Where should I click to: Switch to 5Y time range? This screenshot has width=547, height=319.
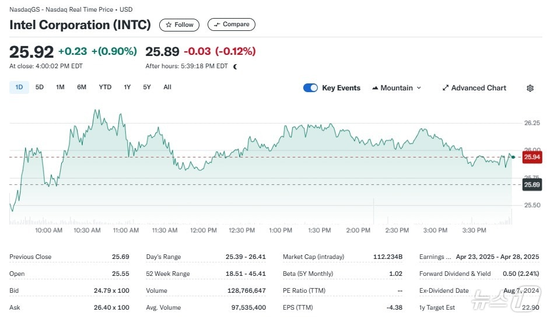tap(147, 87)
